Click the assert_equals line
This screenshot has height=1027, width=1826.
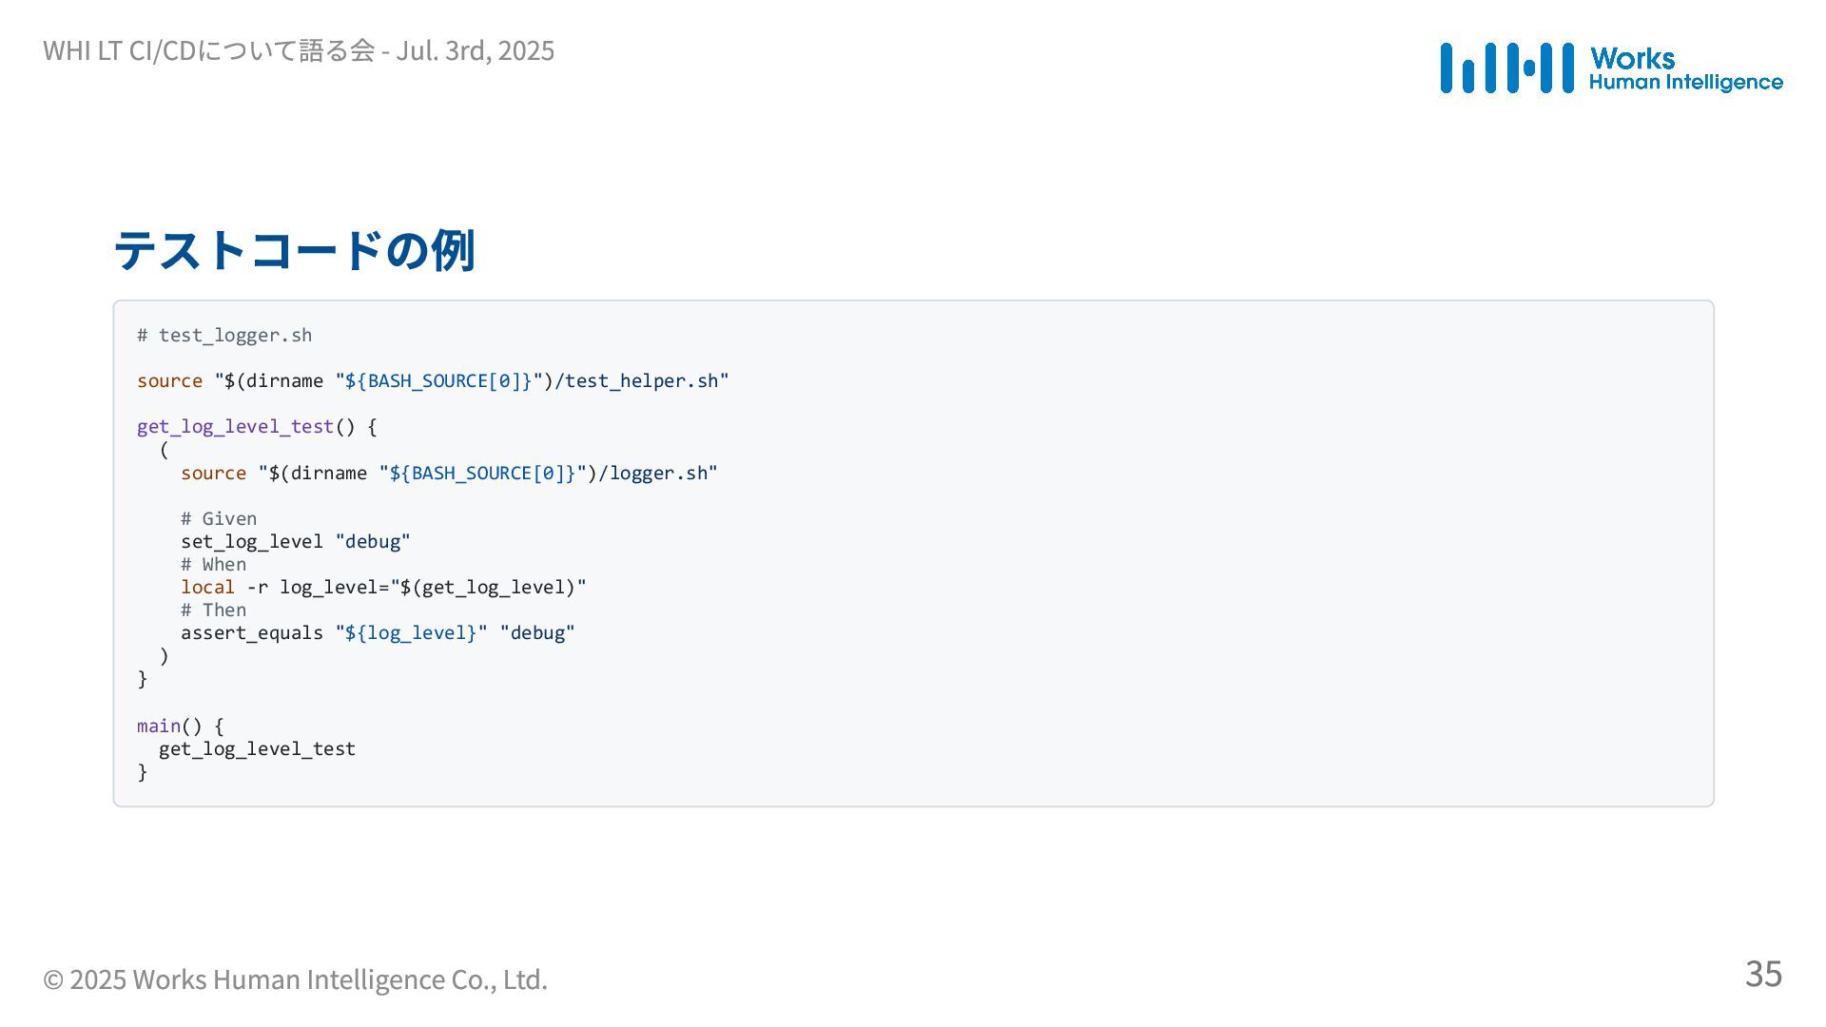(x=378, y=632)
